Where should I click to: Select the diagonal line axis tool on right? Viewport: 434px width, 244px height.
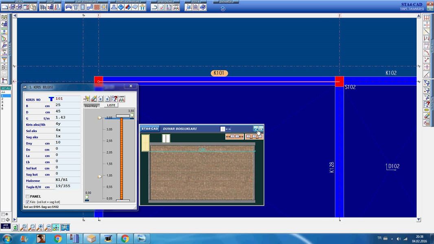tap(427, 31)
